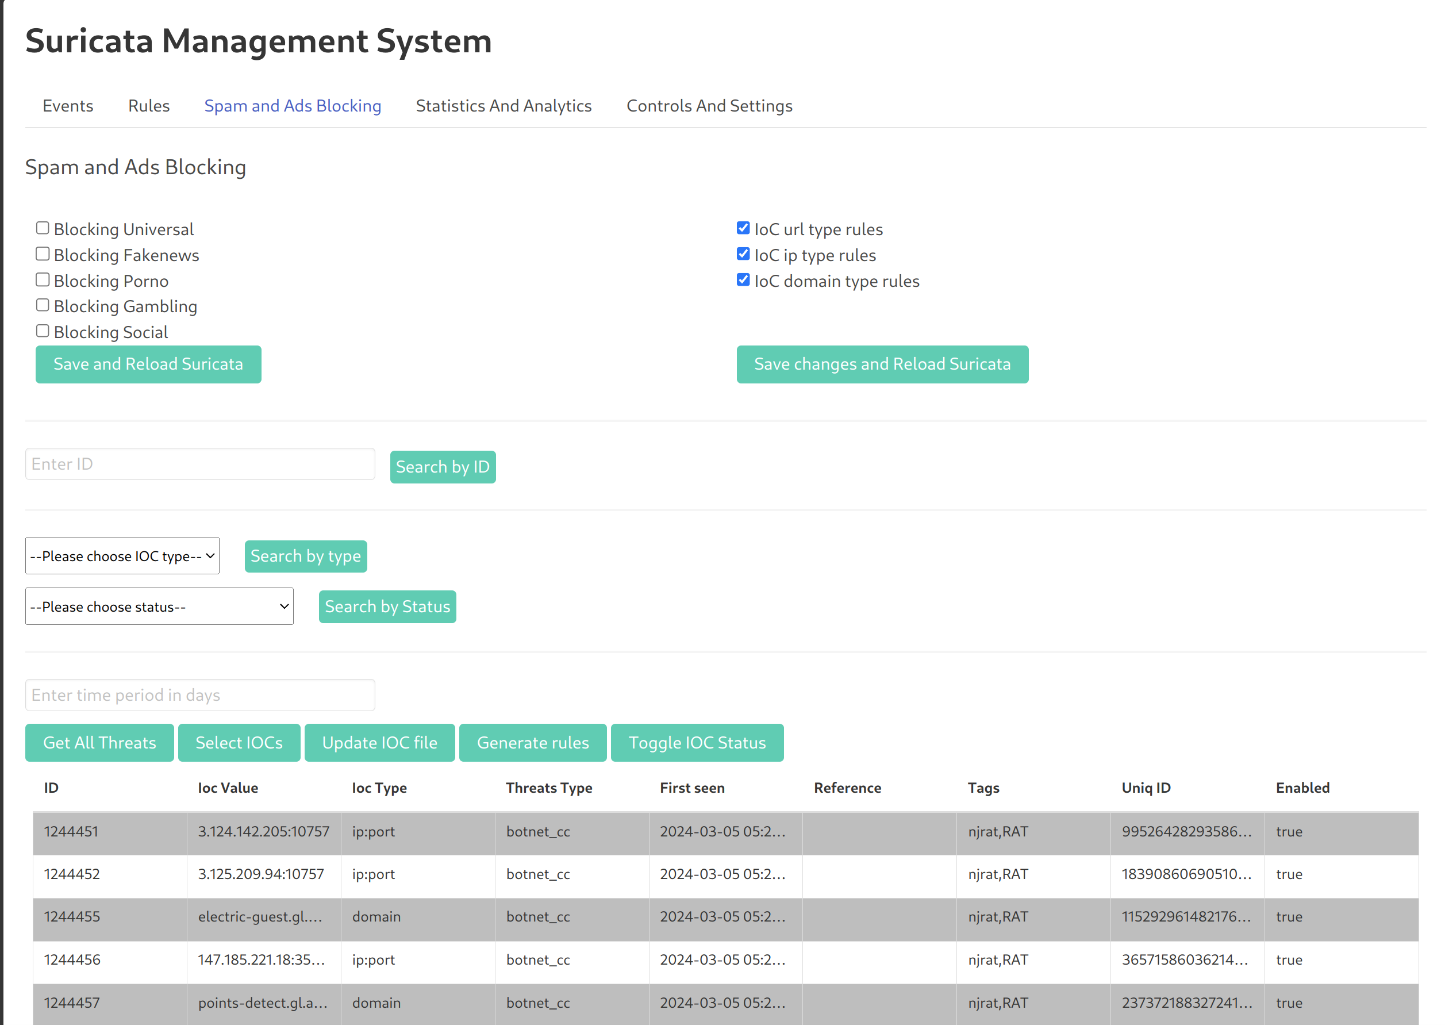Viewport: 1445px width, 1025px height.
Task: Click the Ioc Value column header
Action: tap(228, 788)
